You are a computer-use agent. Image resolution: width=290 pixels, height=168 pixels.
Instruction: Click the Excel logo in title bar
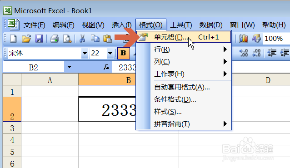8,10
